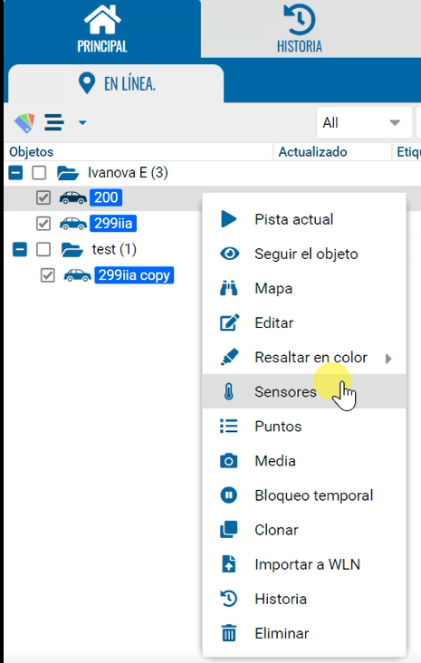Click the play icon beside Pista actual
This screenshot has width=421, height=663.
point(229,219)
